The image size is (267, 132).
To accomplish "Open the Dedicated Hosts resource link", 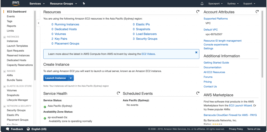I will (66, 29).
